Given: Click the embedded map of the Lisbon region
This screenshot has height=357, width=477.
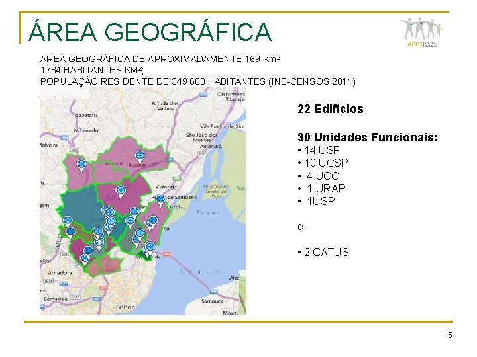Looking at the screenshot, I should (143, 201).
